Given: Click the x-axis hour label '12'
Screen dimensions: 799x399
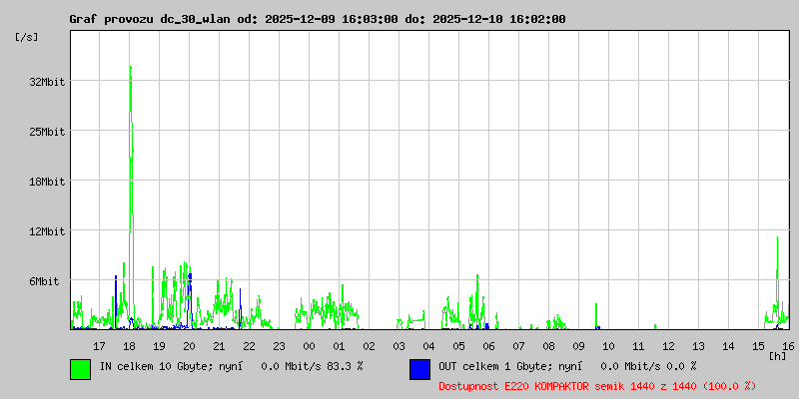Looking at the screenshot, I should pos(668,346).
